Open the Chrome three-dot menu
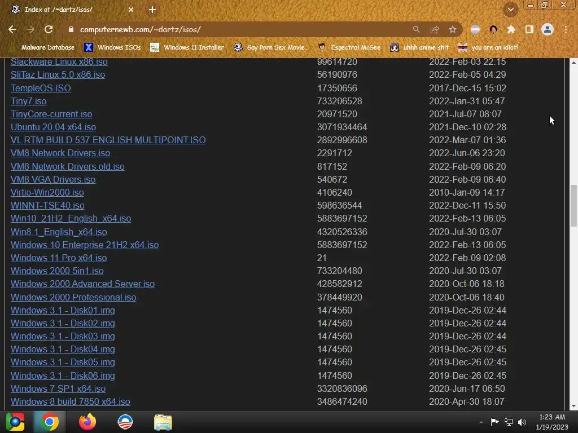This screenshot has width=578, height=433. click(x=566, y=29)
